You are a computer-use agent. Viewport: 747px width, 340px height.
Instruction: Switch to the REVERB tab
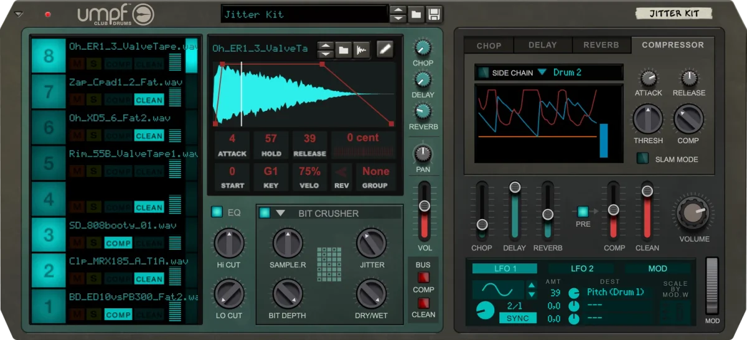click(x=601, y=45)
